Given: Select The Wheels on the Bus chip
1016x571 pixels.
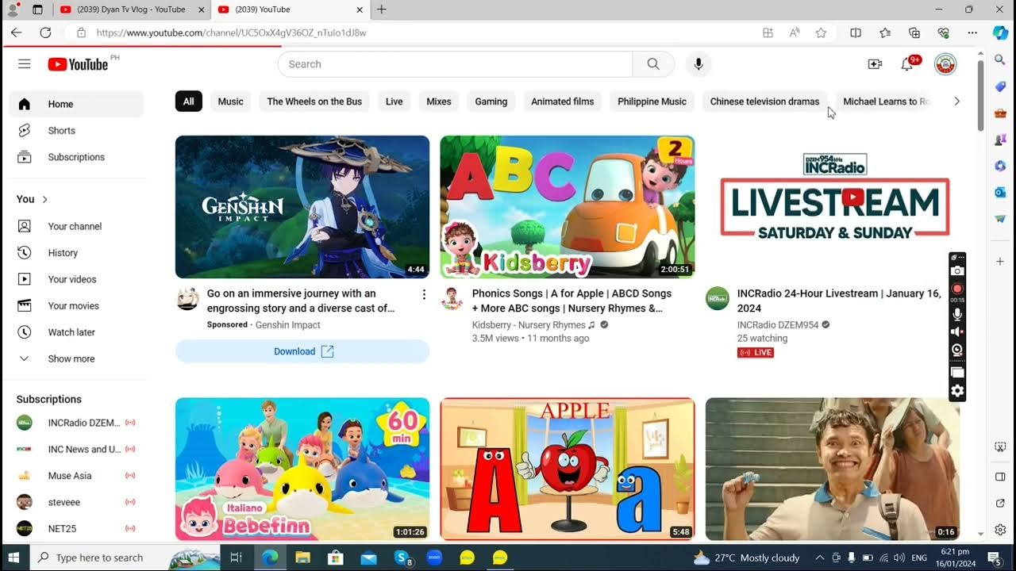Looking at the screenshot, I should coord(314,102).
